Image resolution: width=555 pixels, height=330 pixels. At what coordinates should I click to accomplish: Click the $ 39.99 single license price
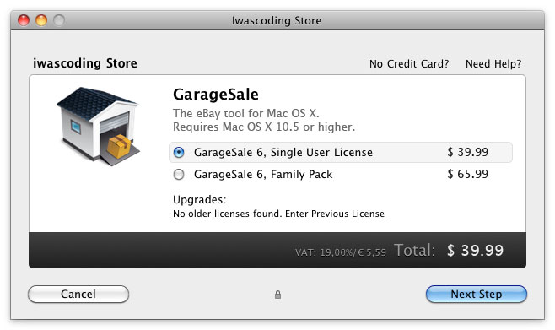pos(467,152)
